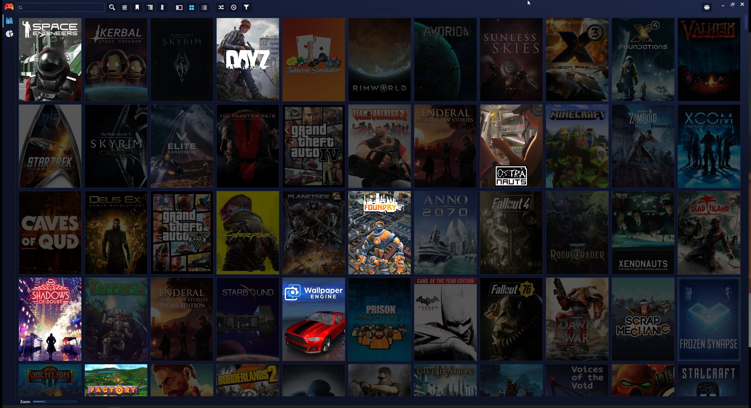The width and height of the screenshot is (751, 408).
Task: Open the grouping options menu
Action: coord(150,7)
